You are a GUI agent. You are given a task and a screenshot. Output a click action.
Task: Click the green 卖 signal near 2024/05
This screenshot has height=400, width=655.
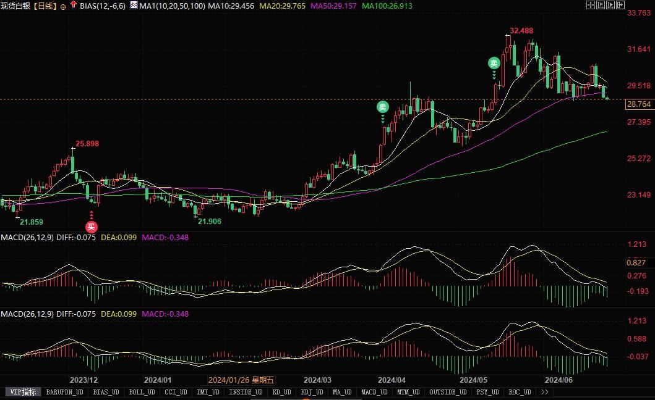494,62
